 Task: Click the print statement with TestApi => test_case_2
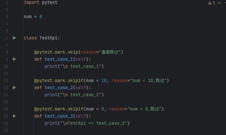point(87,123)
